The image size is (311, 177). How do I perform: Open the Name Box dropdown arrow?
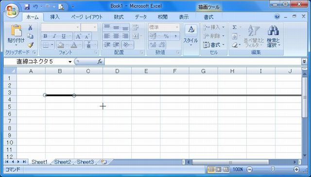[70, 62]
